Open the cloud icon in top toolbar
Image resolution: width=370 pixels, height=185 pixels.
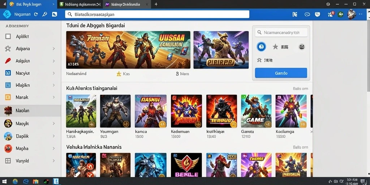point(307,14)
